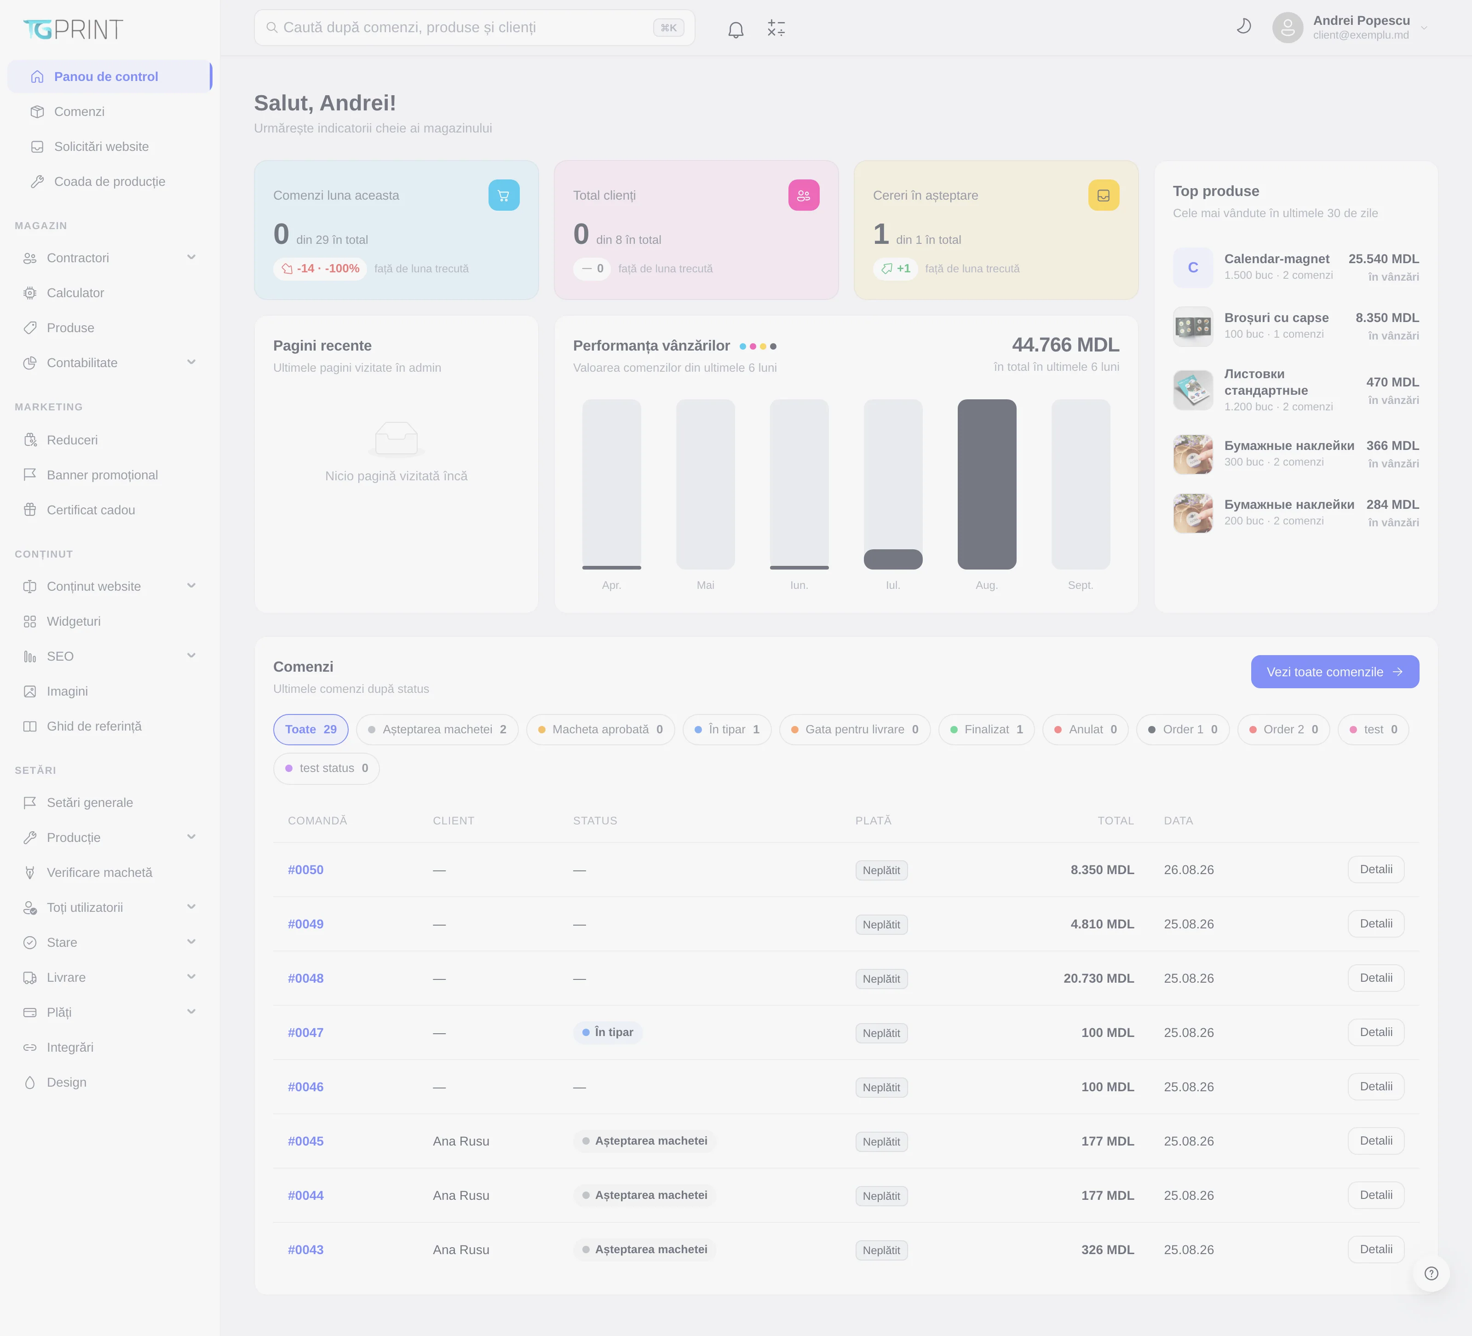
Task: Filter orders by Așteptarea machetei status
Action: [x=437, y=729]
